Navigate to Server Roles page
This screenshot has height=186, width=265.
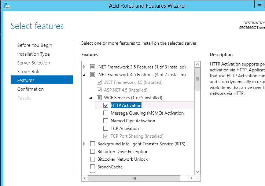tap(30, 72)
